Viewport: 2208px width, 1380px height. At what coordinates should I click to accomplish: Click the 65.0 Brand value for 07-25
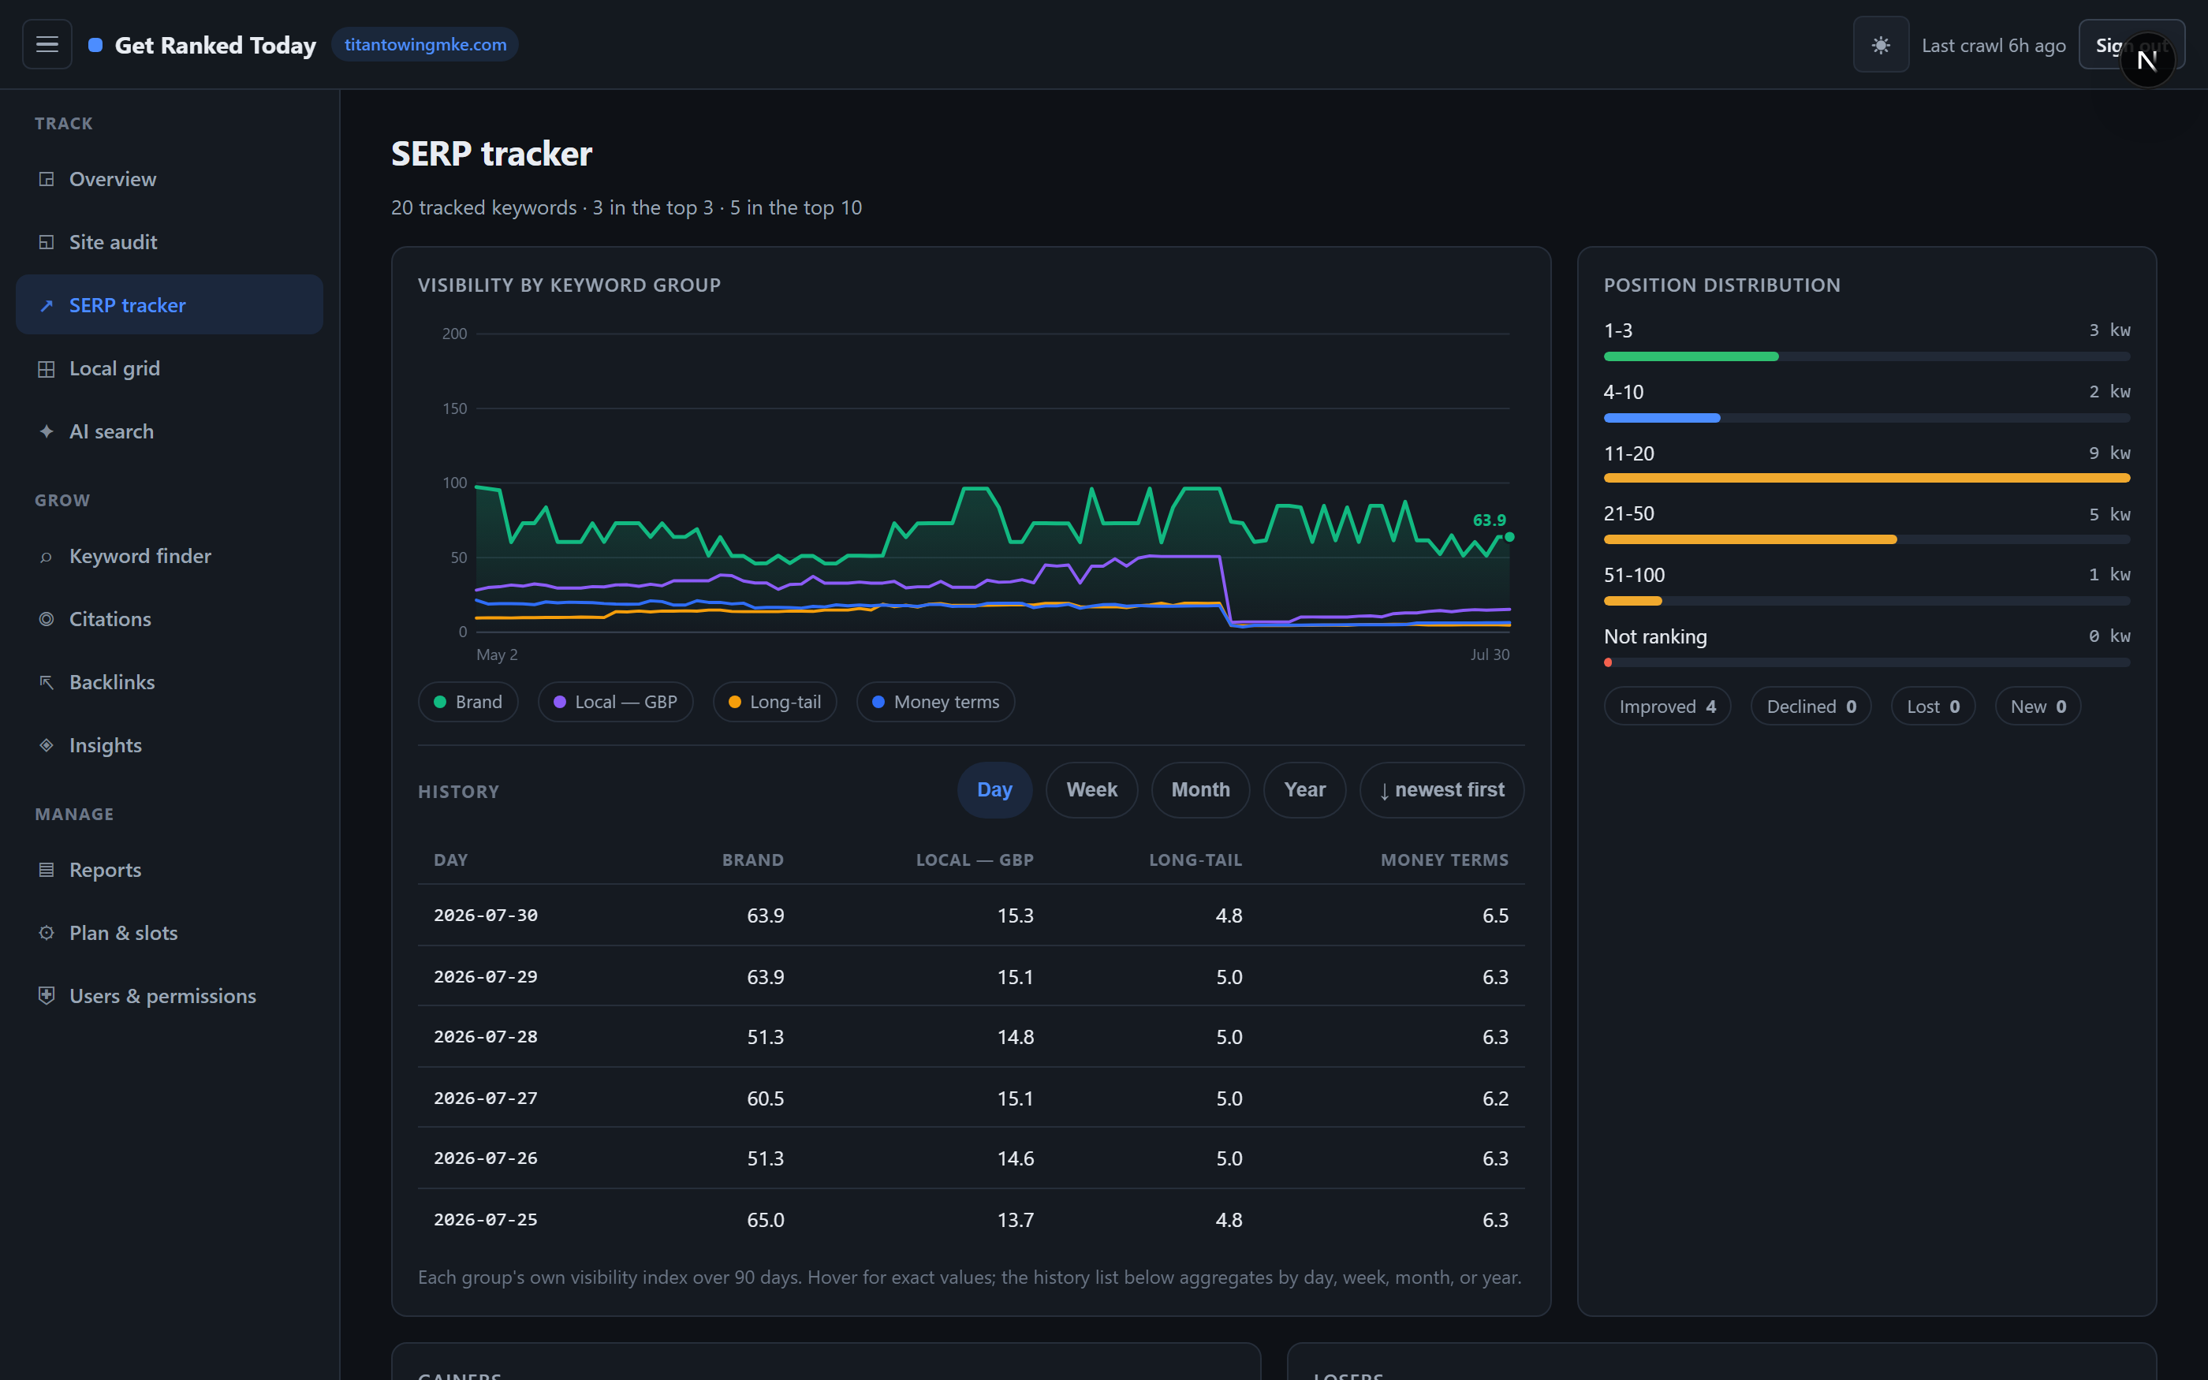point(766,1219)
